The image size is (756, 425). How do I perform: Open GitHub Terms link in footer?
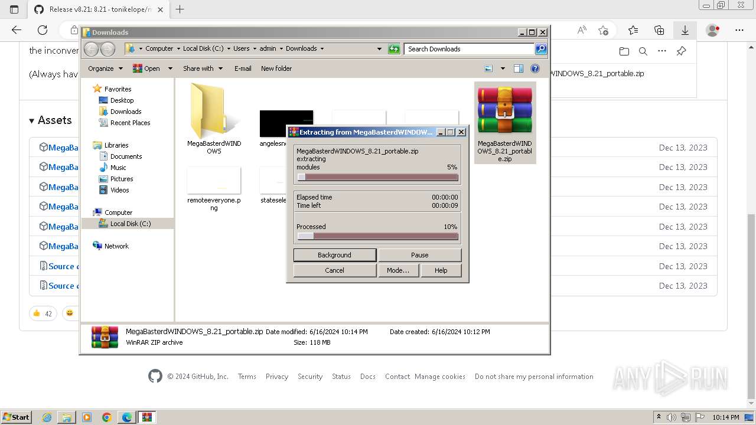[247, 377]
